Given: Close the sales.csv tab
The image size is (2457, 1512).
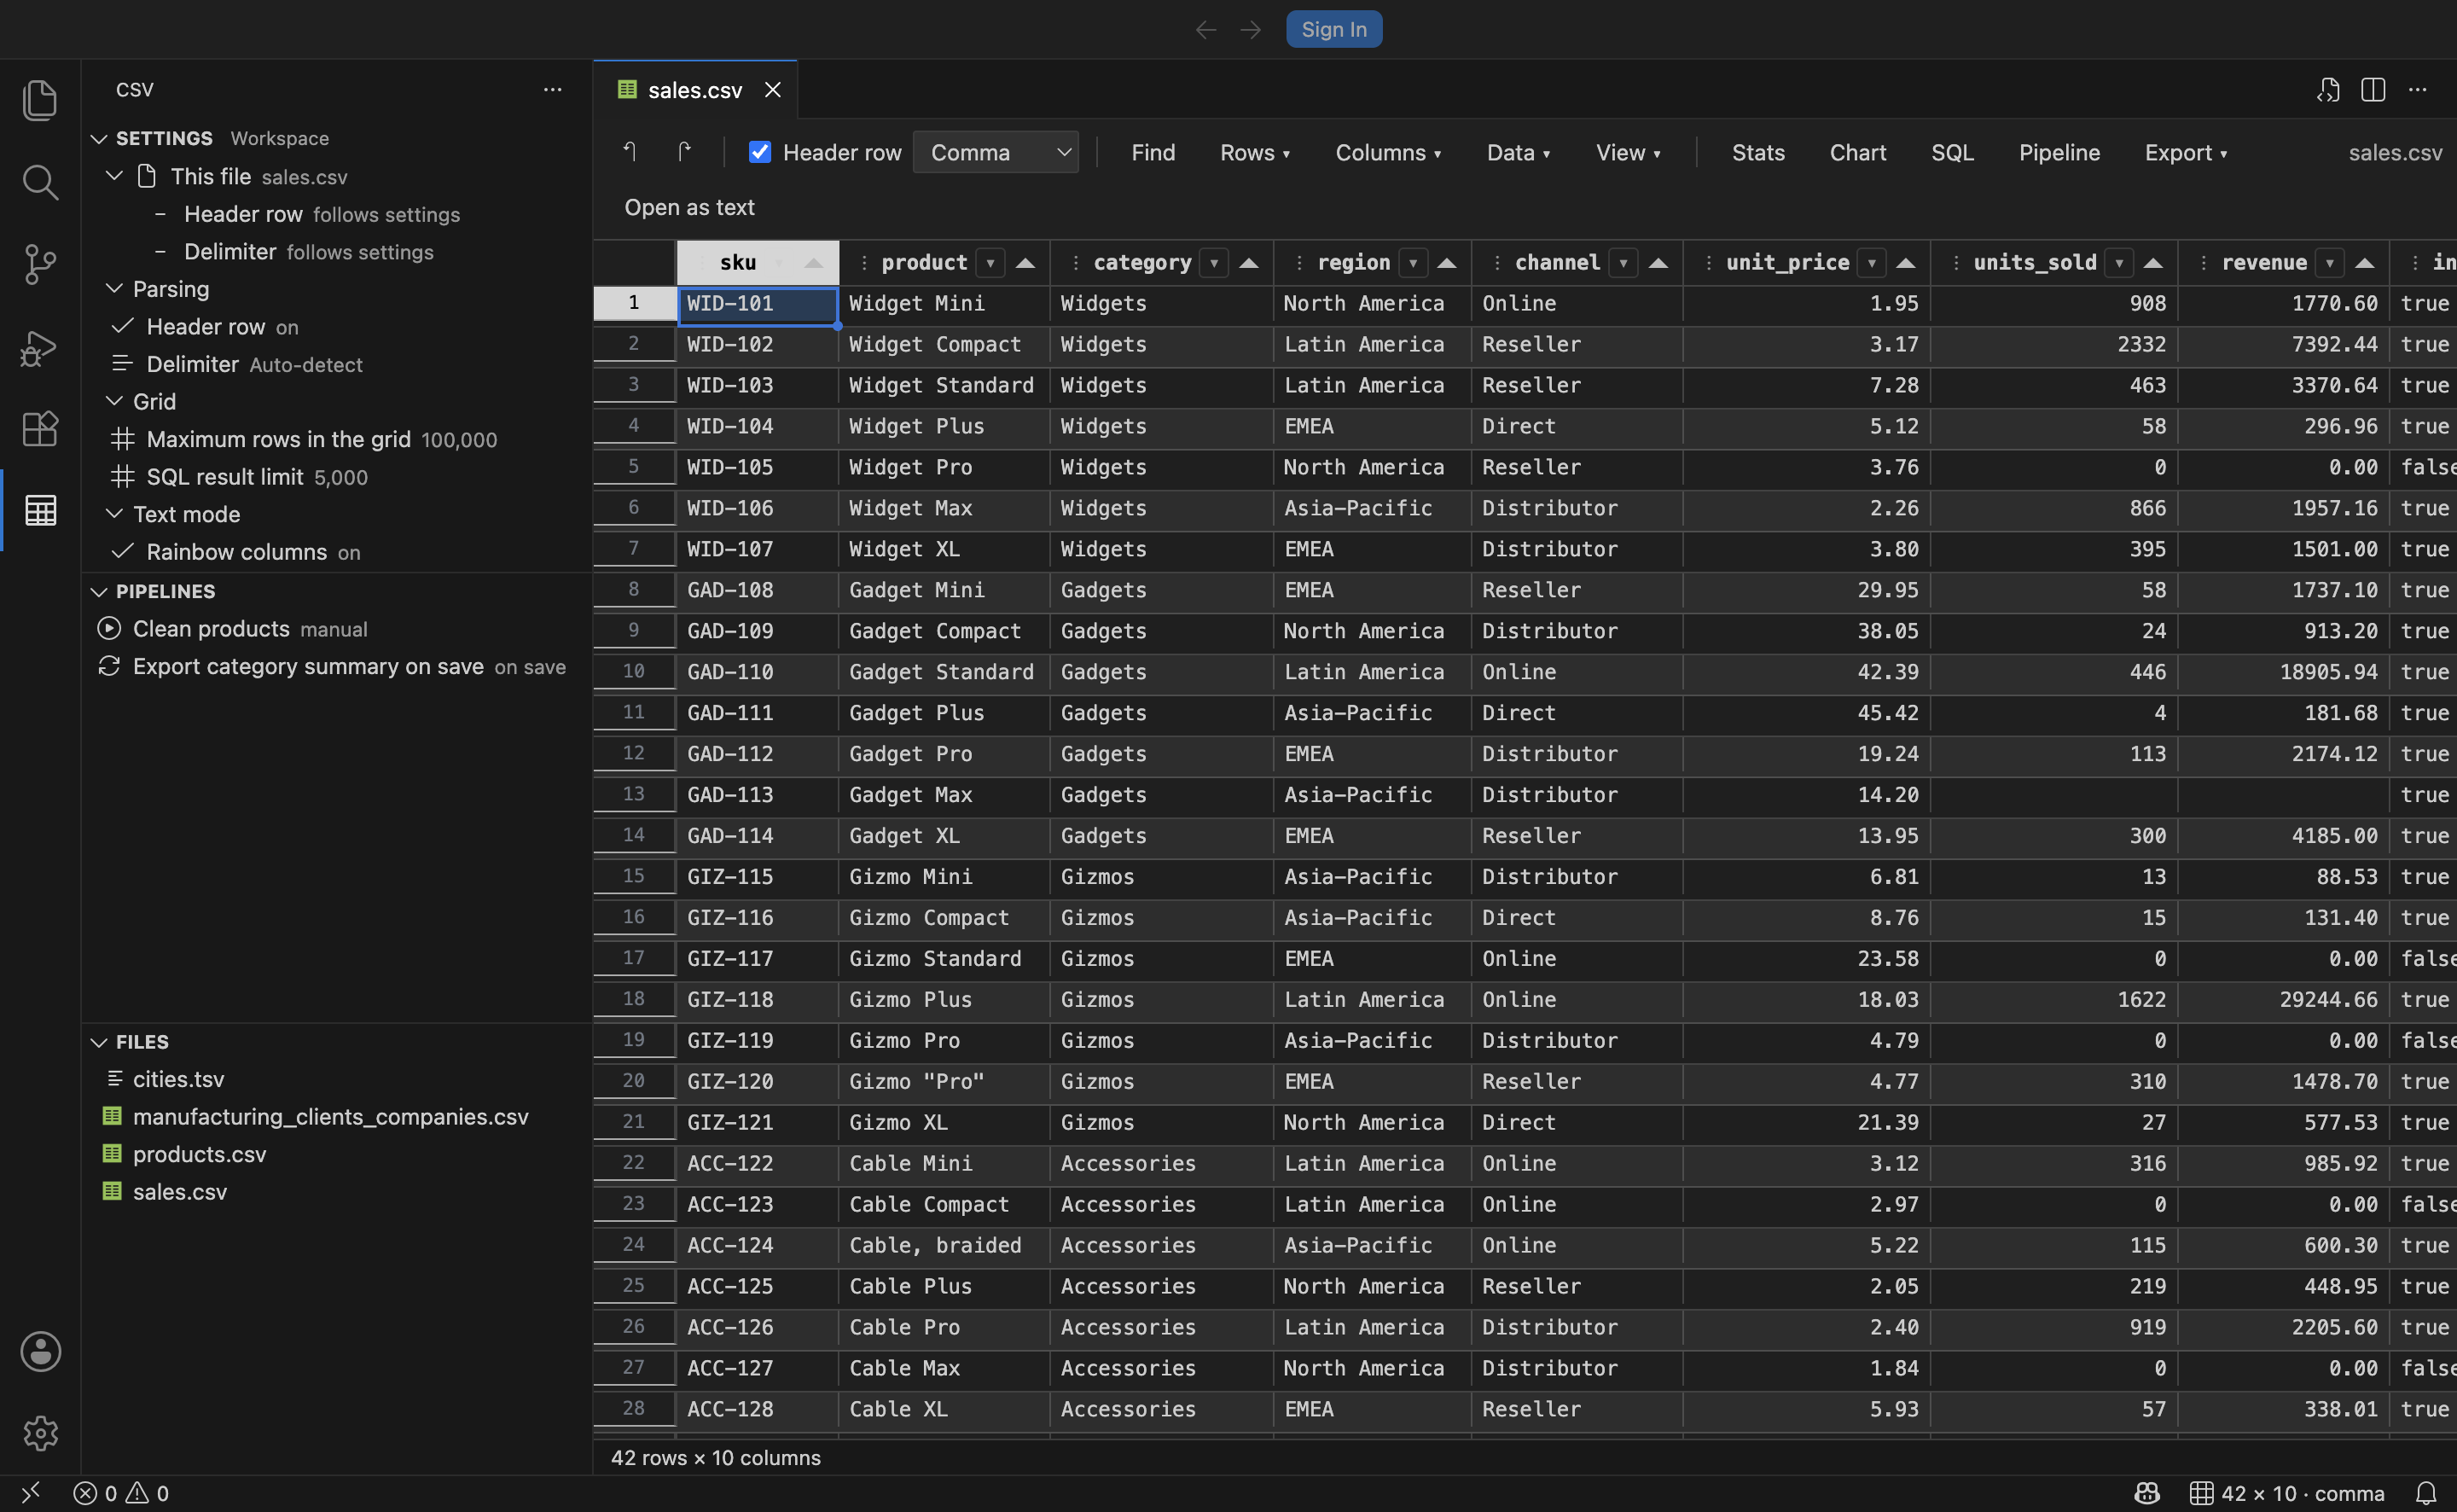Looking at the screenshot, I should point(773,90).
